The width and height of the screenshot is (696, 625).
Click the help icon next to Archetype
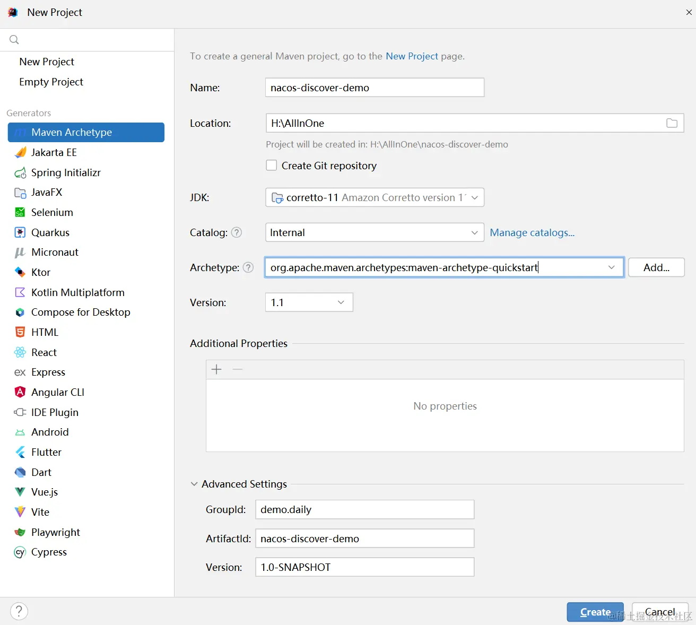248,267
